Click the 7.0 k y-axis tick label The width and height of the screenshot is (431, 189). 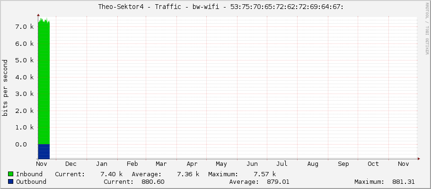[x=25, y=27]
